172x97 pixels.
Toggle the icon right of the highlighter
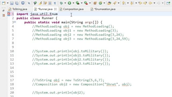click(45, 3)
